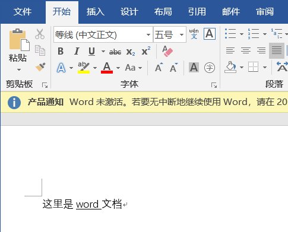This screenshot has height=232, width=288.
Task: Place cursor after 文档 in document
Action: coord(122,204)
